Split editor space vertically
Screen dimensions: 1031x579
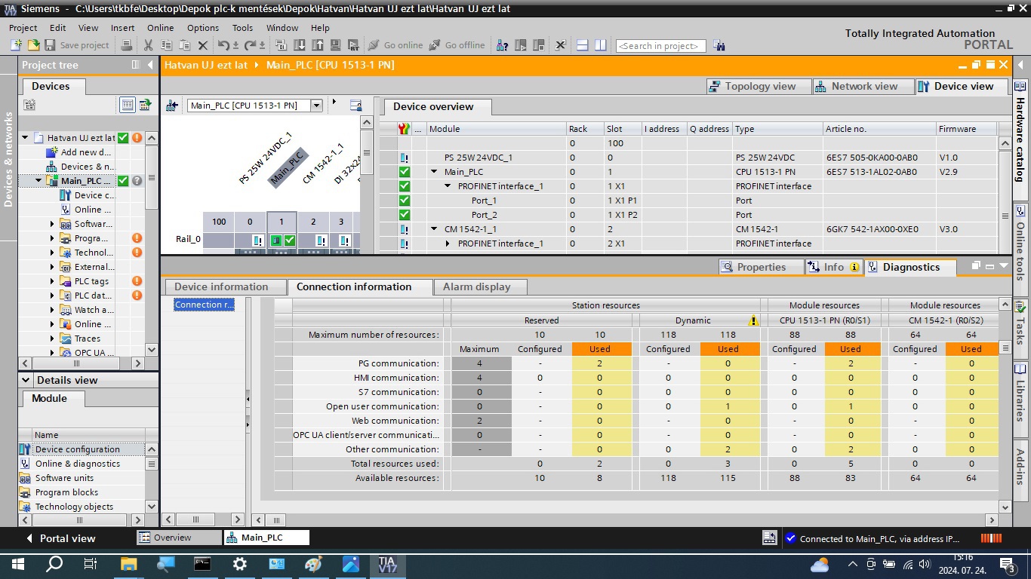pyautogui.click(x=601, y=45)
